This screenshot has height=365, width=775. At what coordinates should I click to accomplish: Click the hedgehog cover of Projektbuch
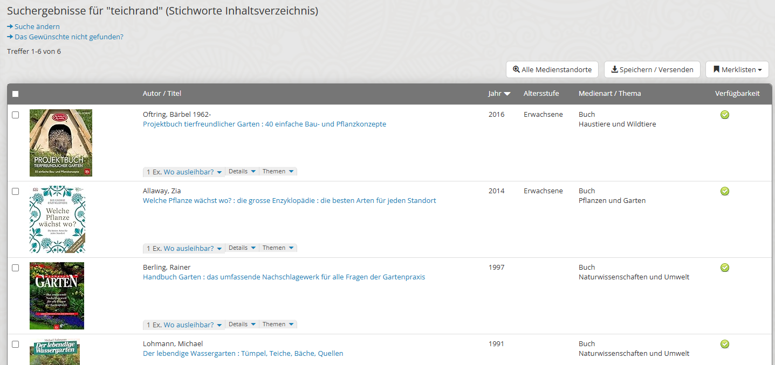click(60, 143)
